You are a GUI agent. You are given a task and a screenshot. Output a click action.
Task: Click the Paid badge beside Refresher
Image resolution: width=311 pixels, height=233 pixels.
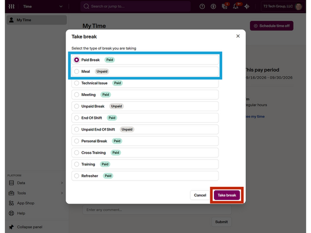pyautogui.click(x=108, y=176)
